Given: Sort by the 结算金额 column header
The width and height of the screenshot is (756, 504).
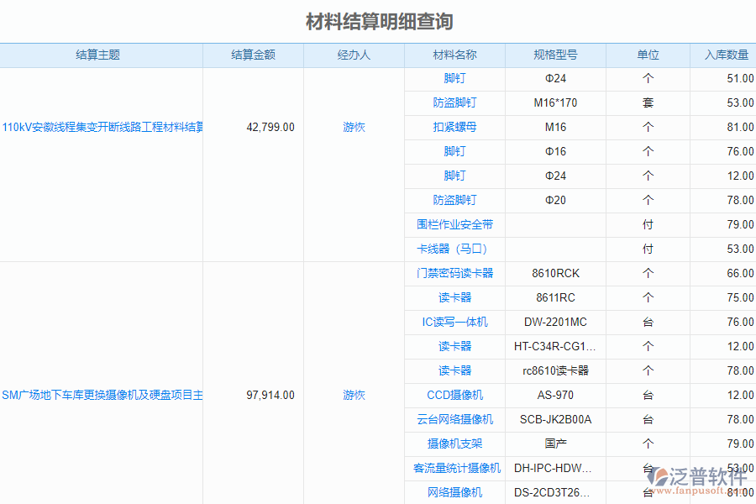Looking at the screenshot, I should click(253, 55).
